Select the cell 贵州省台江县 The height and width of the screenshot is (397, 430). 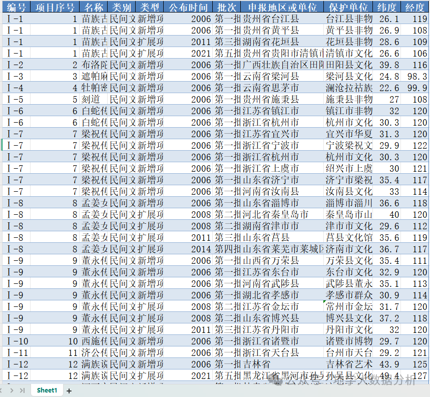point(282,19)
